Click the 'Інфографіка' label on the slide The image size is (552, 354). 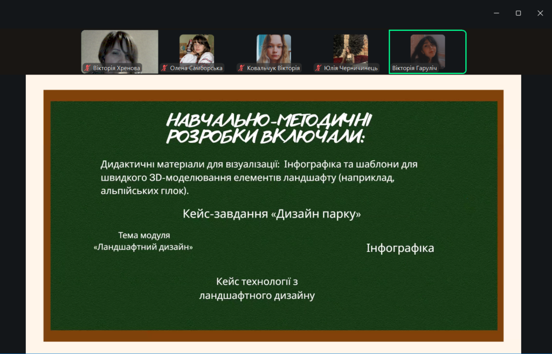(x=400, y=248)
